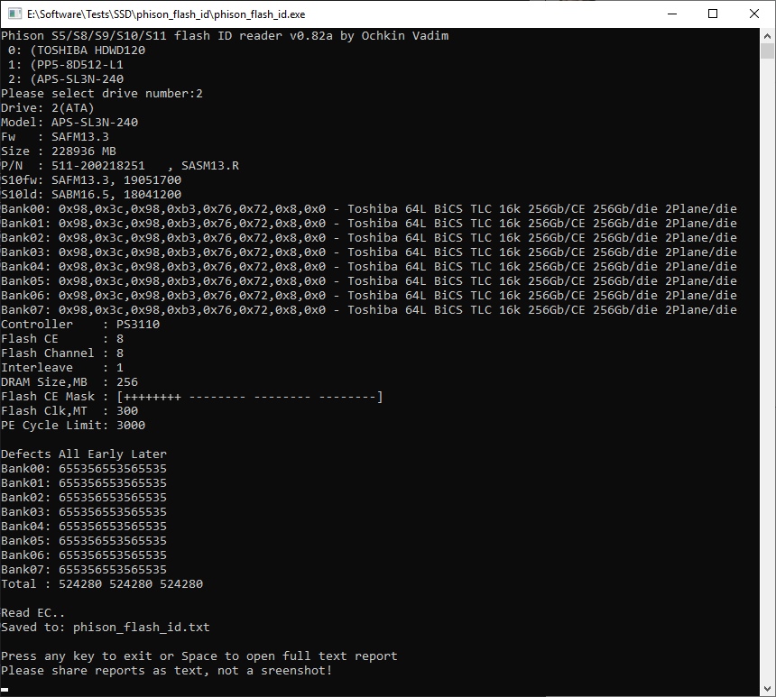Click the 'Model: APS-SL3N-240' line
The width and height of the screenshot is (776, 697).
click(69, 123)
